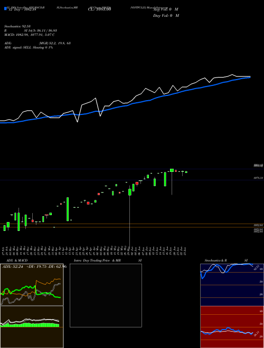Click the ADX (MGR) 52.2, 19.8, 63 line

pyautogui.click(x=37, y=43)
